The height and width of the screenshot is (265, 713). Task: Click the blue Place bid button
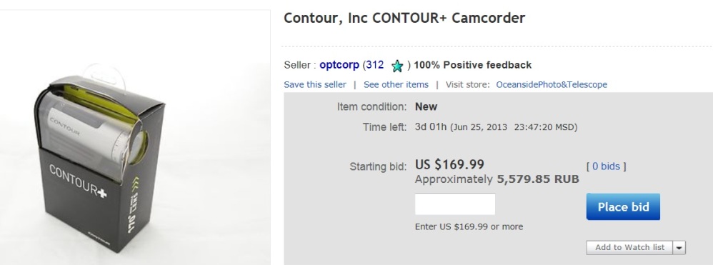623,207
